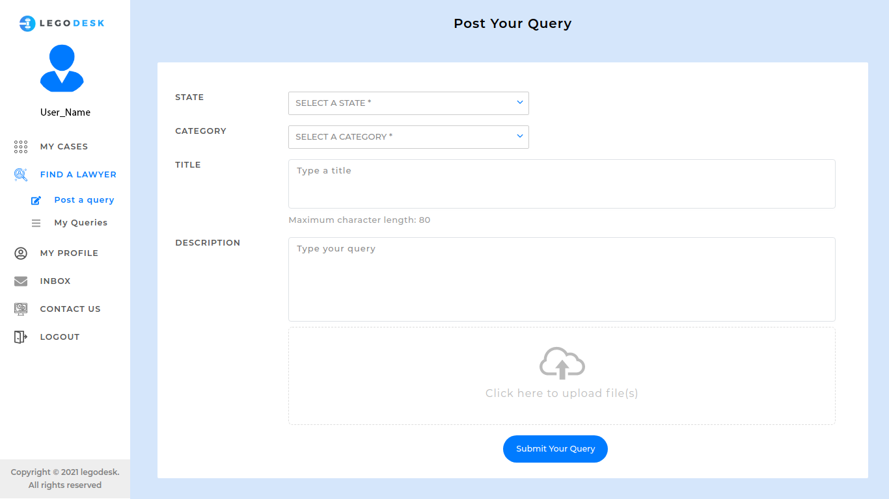Click the Inbox envelope icon
This screenshot has height=499, width=889.
(21, 281)
